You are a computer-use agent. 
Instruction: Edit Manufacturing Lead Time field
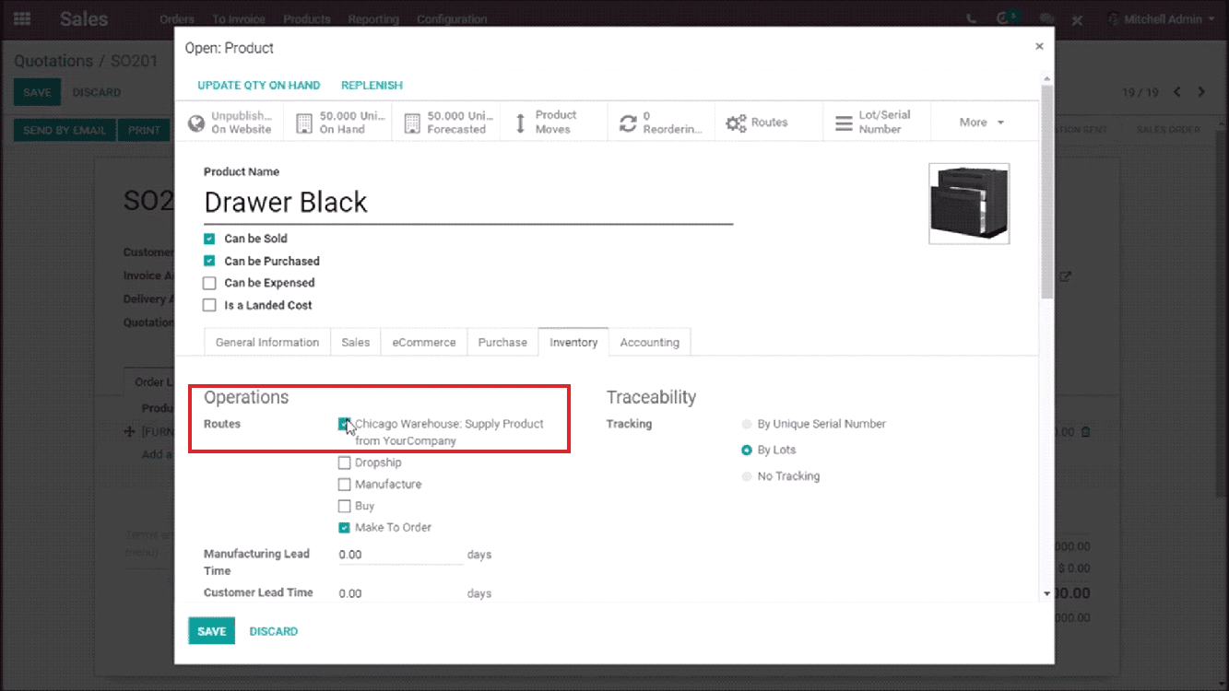(400, 555)
